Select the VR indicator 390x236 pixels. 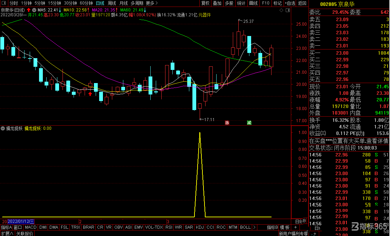point(109,227)
